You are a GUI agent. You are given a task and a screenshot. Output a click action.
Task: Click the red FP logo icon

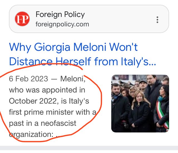coord(22,19)
